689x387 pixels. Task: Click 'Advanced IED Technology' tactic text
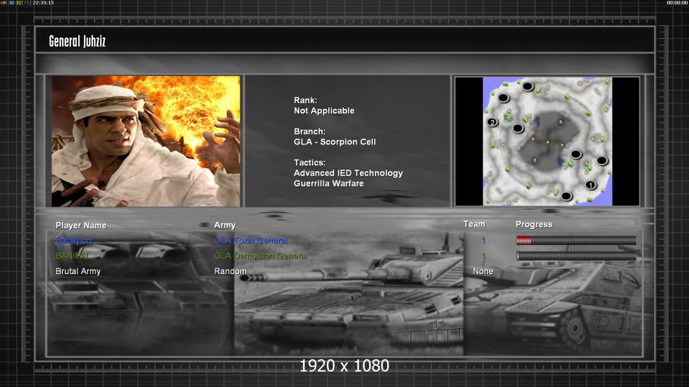pos(348,173)
